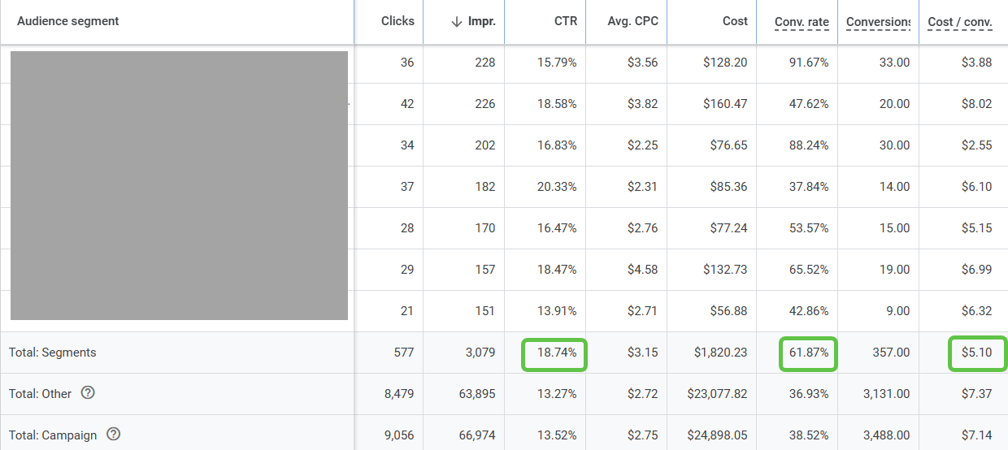1008x450 pixels.
Task: Click the Impr. descending sort arrow
Action: click(x=457, y=22)
